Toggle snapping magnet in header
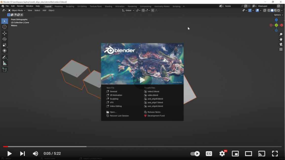Image resolution: width=285 pixels, height=160 pixels. [143, 10]
